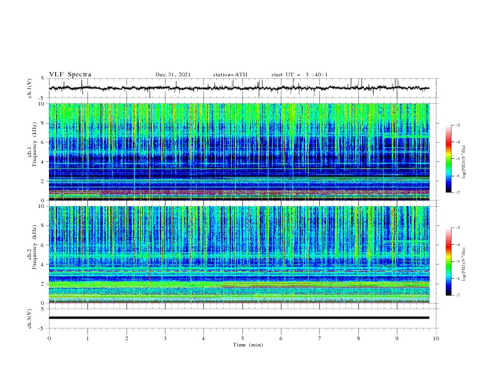
Task: Click the '-7' tick of the ch.1 color bar
Action: pyautogui.click(x=457, y=192)
